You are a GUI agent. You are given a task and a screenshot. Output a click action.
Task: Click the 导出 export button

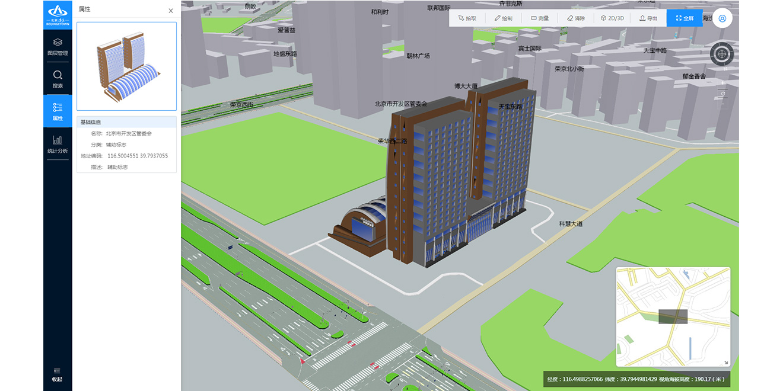[648, 18]
